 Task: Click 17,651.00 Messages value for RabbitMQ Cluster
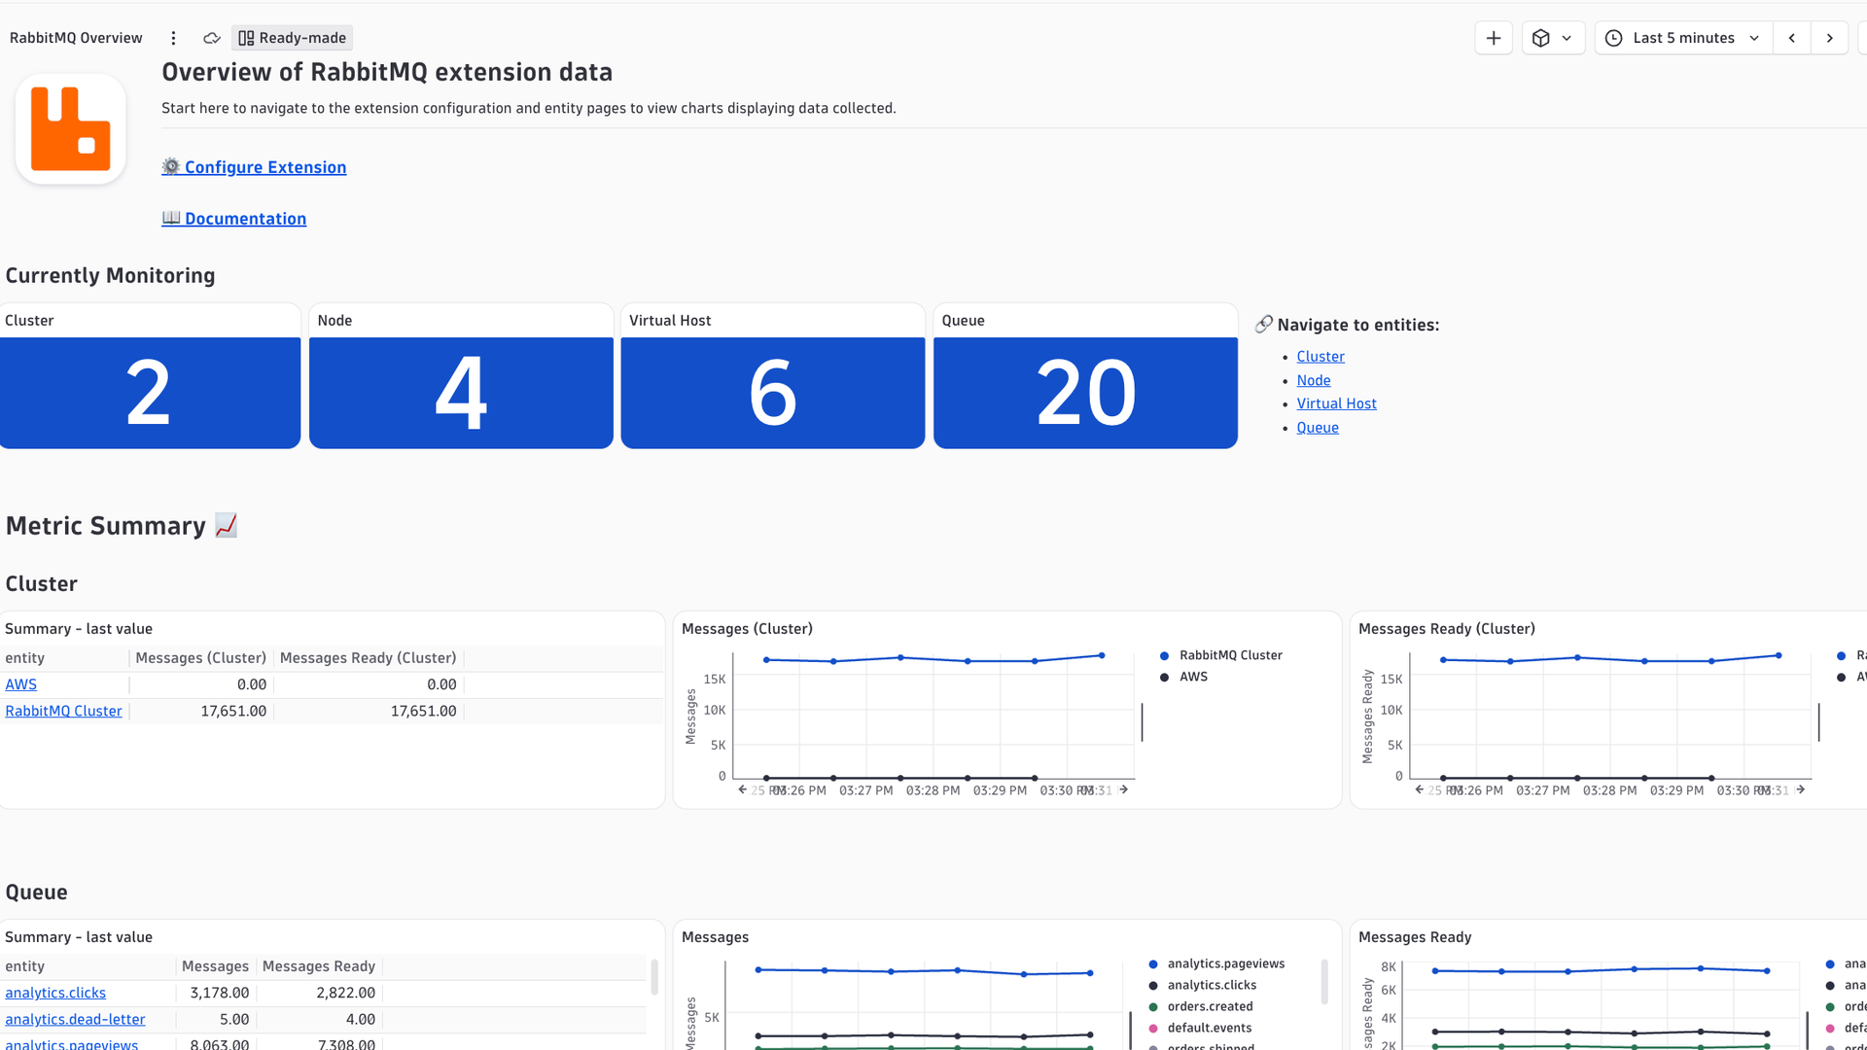point(233,711)
